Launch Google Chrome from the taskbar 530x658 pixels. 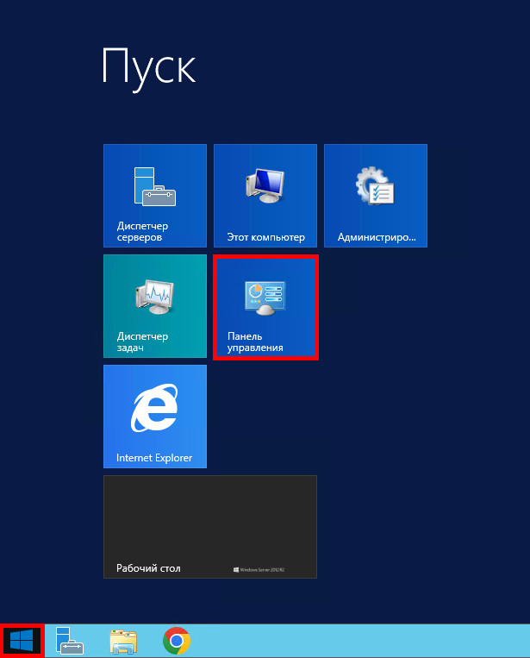177,641
